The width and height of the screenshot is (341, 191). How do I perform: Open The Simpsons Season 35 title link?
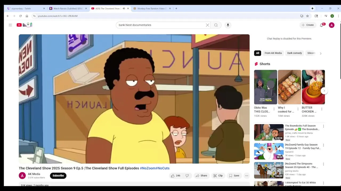[302, 166]
